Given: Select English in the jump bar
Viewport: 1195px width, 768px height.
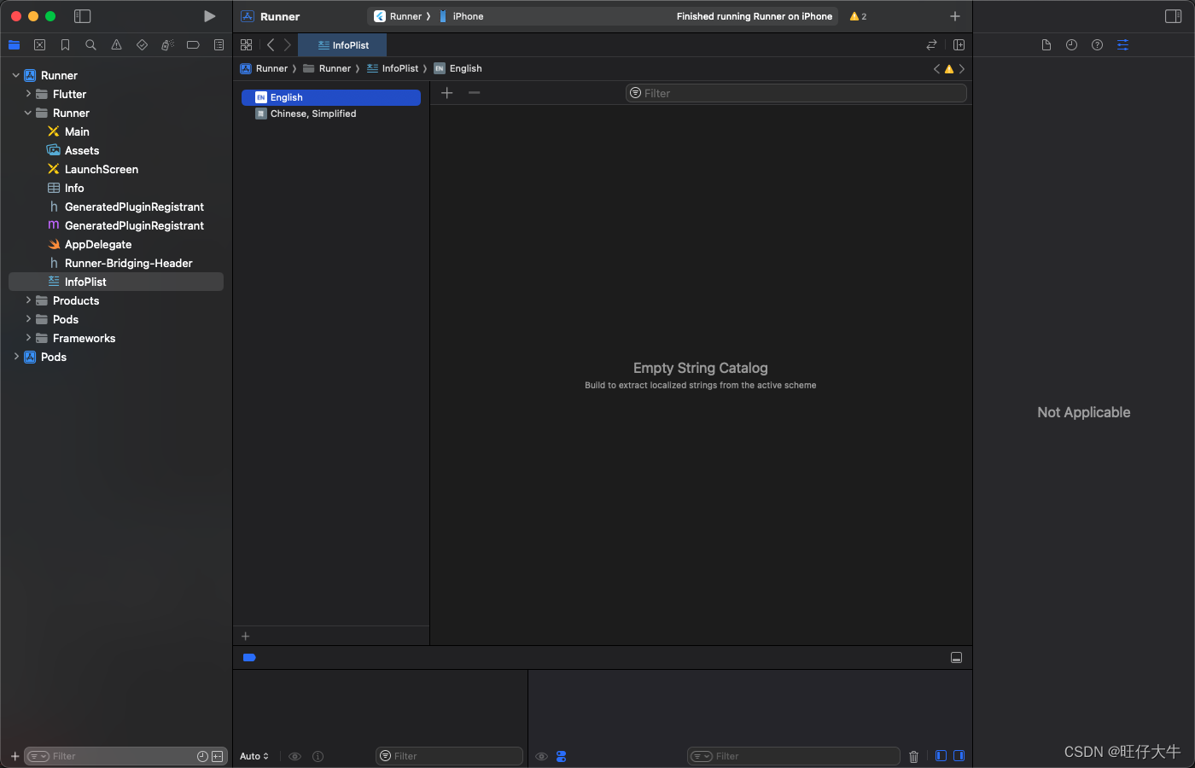Looking at the screenshot, I should tap(458, 68).
